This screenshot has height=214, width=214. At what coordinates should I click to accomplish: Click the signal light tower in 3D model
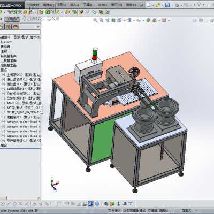[x=95, y=55]
